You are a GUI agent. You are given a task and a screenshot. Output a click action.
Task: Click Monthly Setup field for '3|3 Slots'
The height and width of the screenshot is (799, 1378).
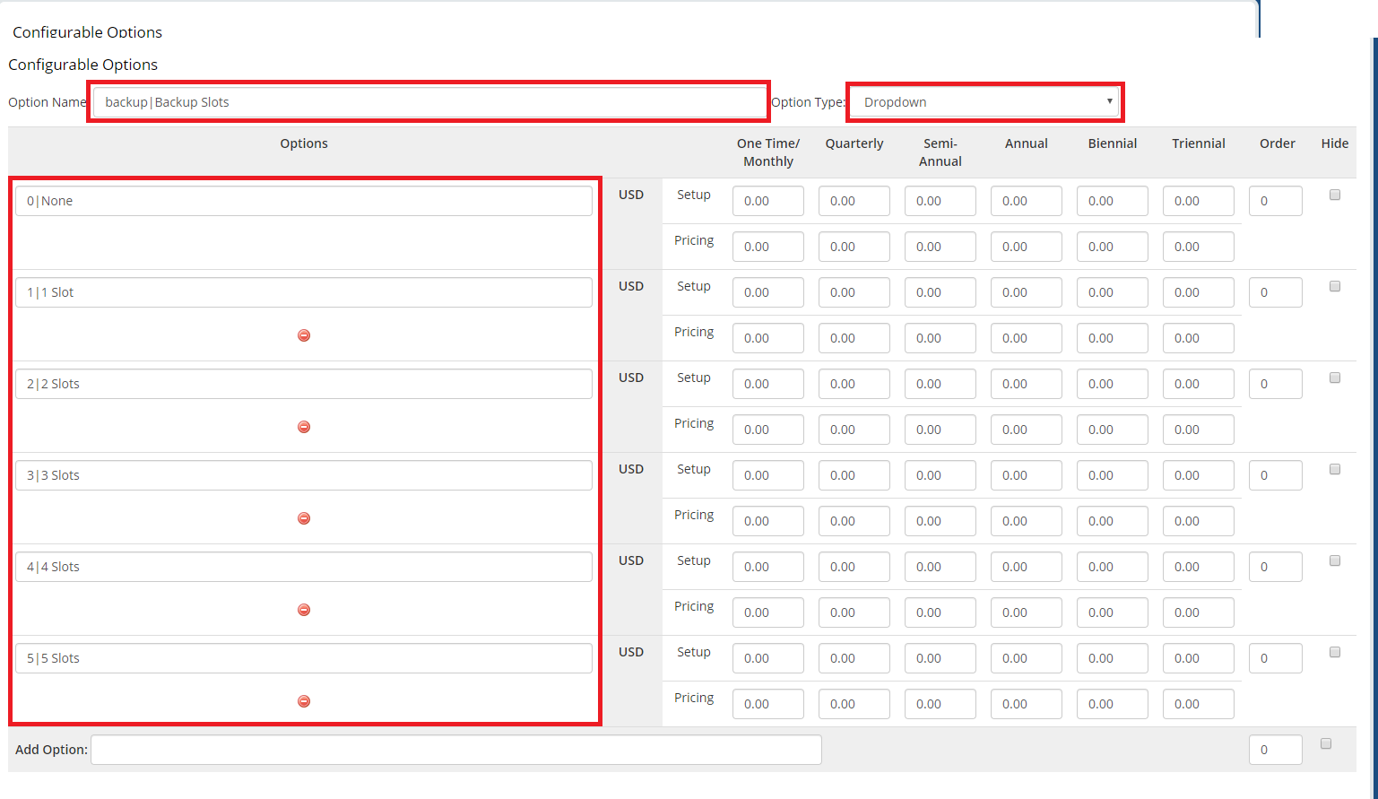tap(768, 475)
